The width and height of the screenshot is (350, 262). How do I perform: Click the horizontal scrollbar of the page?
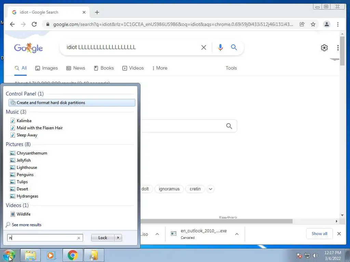tap(216, 221)
